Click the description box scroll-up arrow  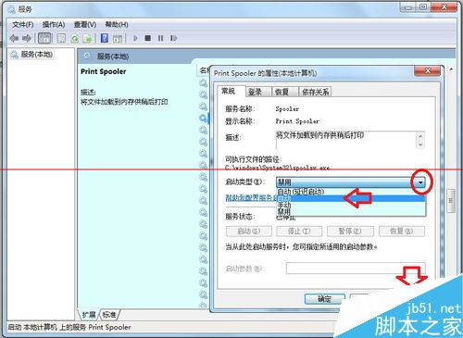[420, 136]
